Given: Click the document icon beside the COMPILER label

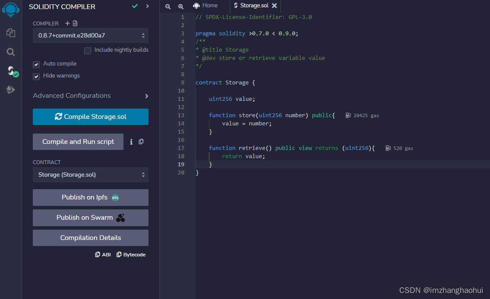Looking at the screenshot, I should pos(75,23).
